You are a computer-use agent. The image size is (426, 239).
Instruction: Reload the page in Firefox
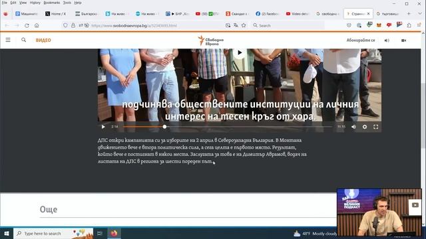click(x=27, y=25)
